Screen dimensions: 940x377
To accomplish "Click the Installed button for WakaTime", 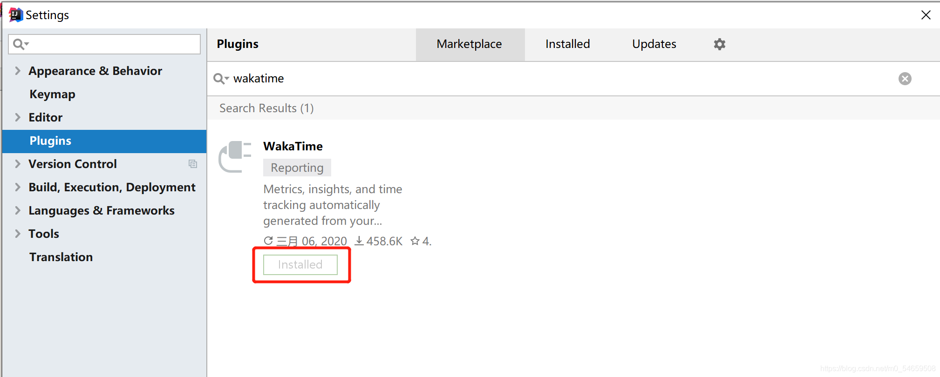I will click(x=300, y=265).
